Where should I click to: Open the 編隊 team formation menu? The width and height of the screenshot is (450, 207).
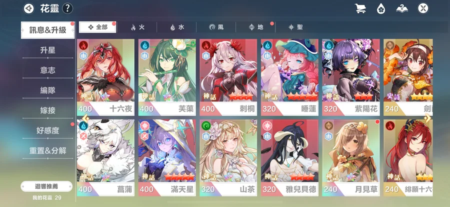[x=47, y=90]
